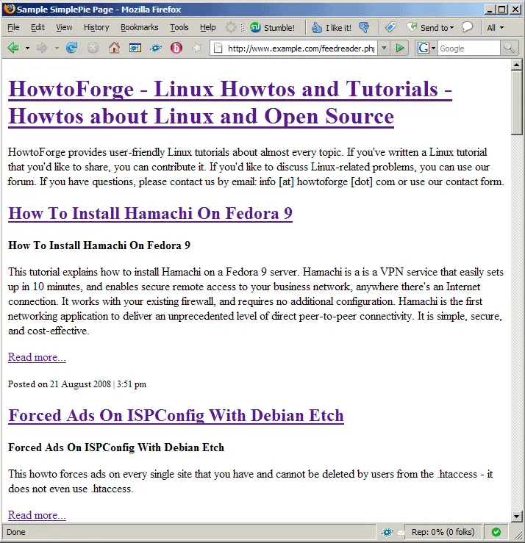The height and width of the screenshot is (543, 525).
Task: Open How To Install Hamachi On Fedora 9 link
Action: pyautogui.click(x=150, y=214)
